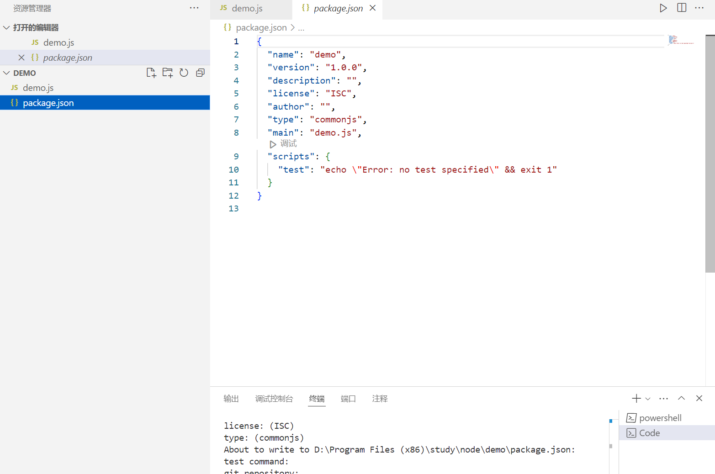Screen dimensions: 715x474
Task: Open the 端口 panel tab
Action: click(348, 399)
